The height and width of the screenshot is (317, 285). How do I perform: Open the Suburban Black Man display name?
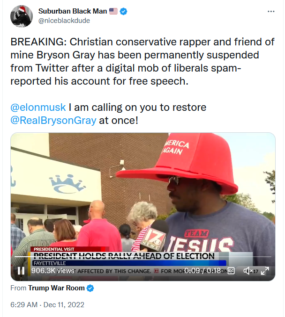[73, 11]
